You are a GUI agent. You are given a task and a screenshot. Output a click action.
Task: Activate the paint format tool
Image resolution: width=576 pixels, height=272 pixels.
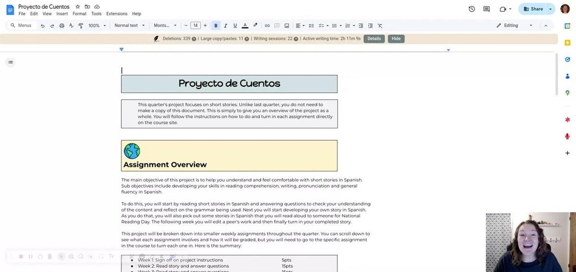point(81,25)
